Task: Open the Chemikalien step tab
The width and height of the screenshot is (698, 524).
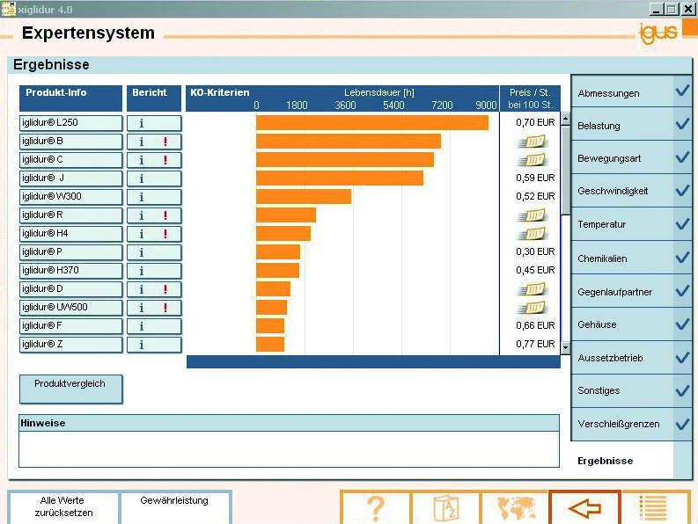Action: [x=631, y=258]
